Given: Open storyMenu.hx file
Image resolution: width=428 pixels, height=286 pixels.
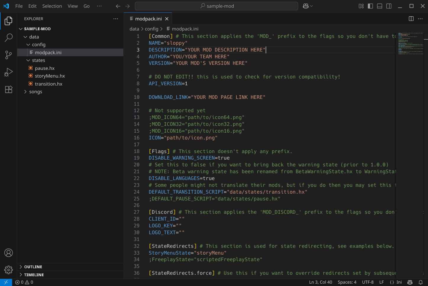Looking at the screenshot, I should (70, 76).
